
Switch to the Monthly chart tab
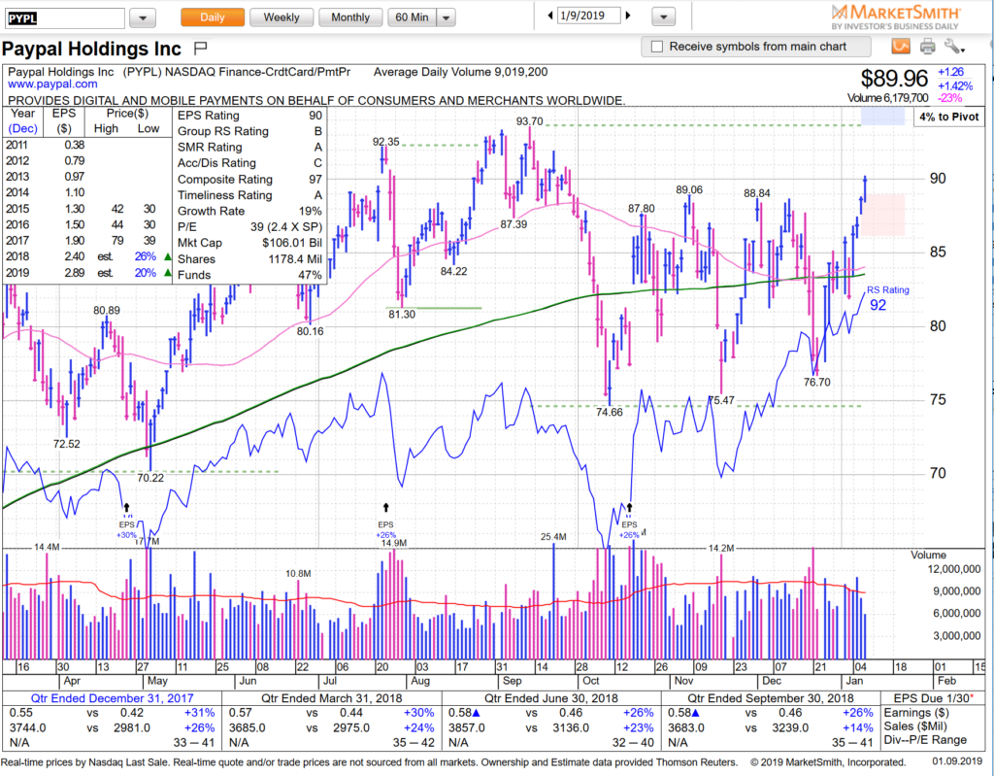pos(349,17)
